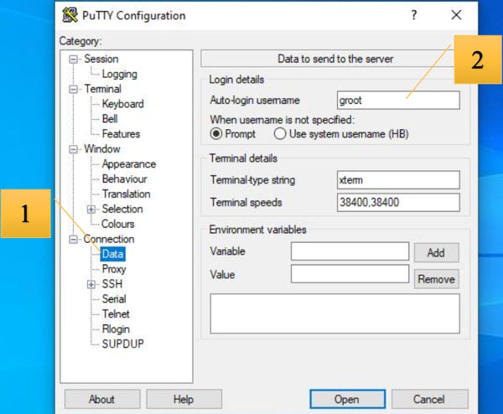The image size is (503, 414).
Task: Open the Terminal category
Action: click(102, 89)
